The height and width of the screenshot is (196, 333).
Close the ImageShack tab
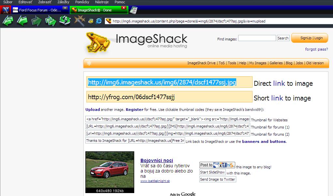(123, 8)
